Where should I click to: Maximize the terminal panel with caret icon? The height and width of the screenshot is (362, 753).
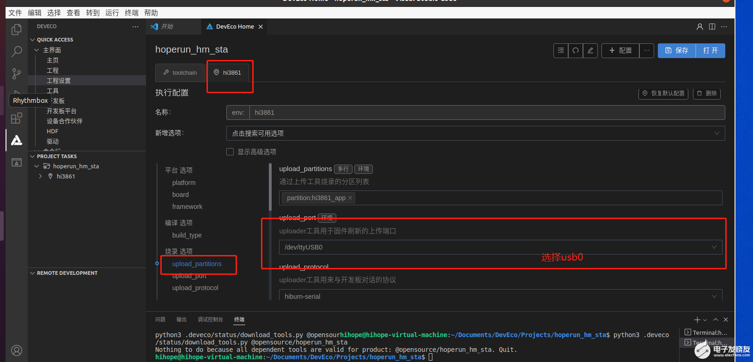pyautogui.click(x=716, y=320)
